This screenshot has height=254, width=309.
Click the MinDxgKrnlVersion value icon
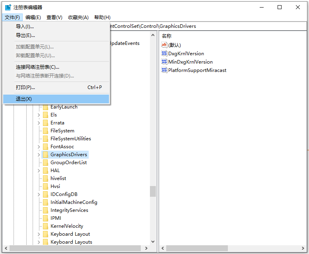164,62
